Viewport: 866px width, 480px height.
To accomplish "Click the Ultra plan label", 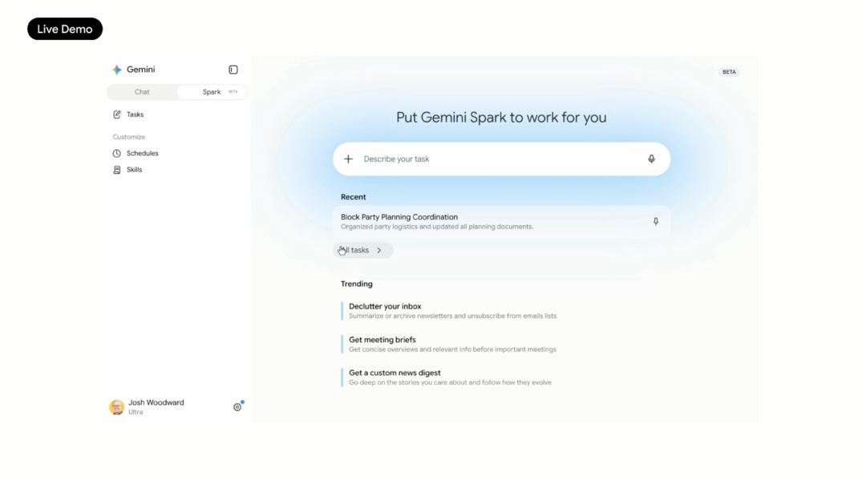I will coord(136,412).
